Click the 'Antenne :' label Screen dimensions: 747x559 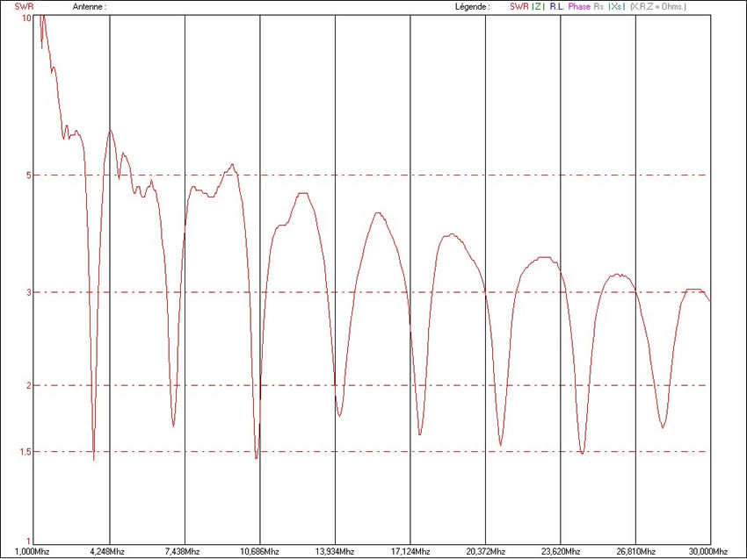tap(90, 7)
